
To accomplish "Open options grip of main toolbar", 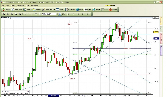I will [x=118, y=10].
